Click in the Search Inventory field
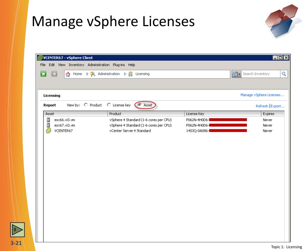The height and width of the screenshot is (251, 305). pyautogui.click(x=261, y=74)
